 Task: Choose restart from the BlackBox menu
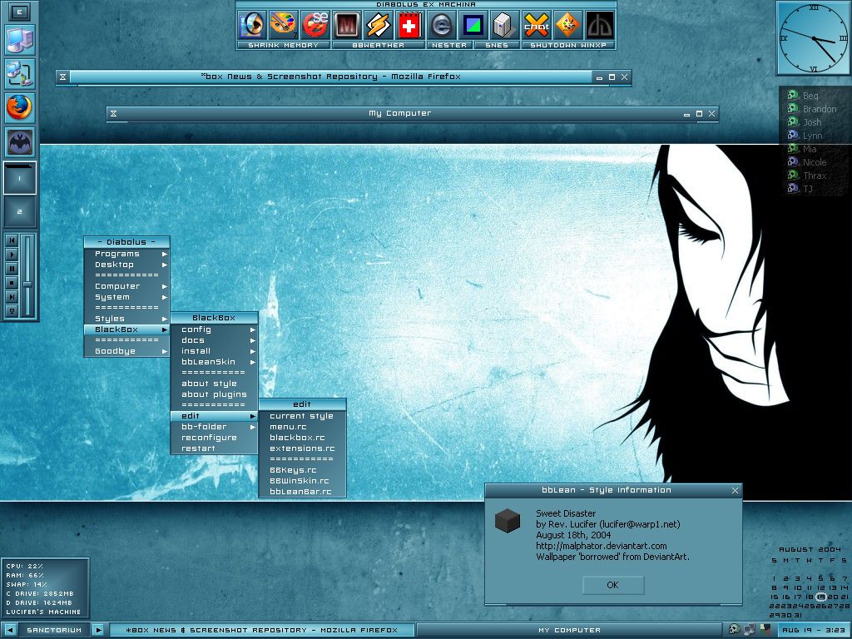214,448
